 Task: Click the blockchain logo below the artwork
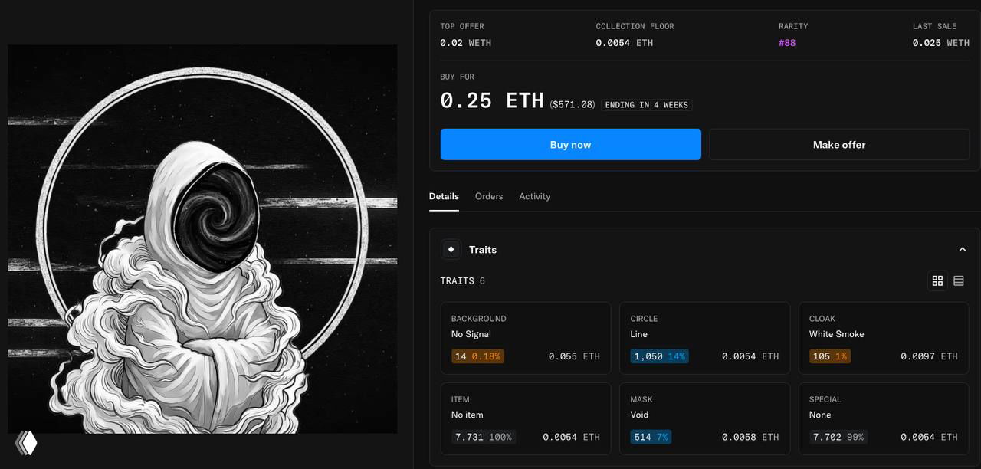coord(26,442)
